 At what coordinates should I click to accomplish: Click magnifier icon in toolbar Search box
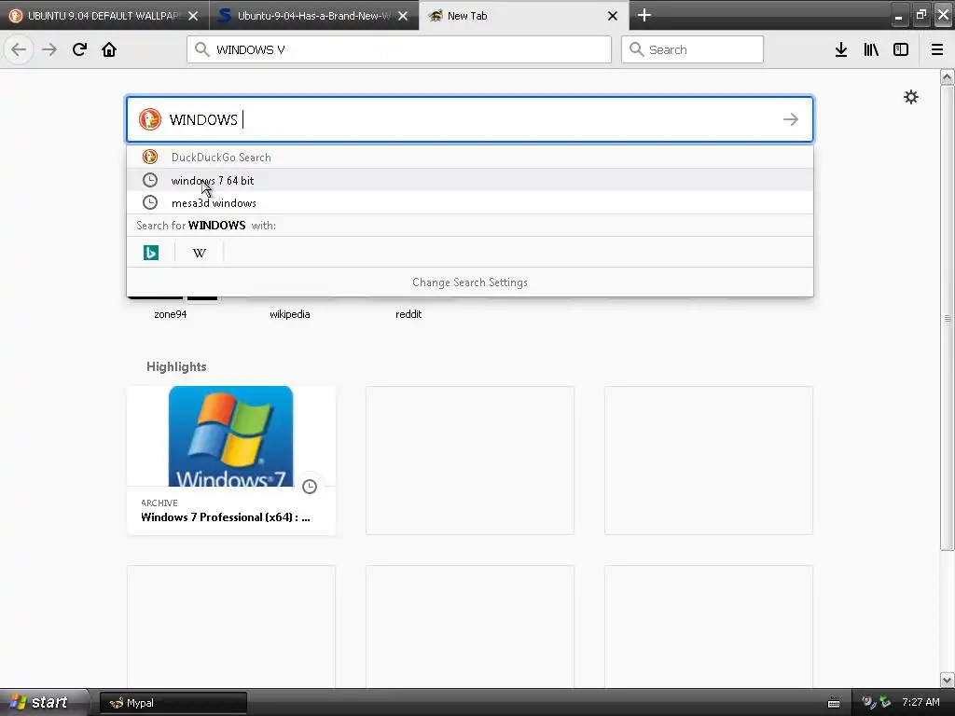pos(636,49)
